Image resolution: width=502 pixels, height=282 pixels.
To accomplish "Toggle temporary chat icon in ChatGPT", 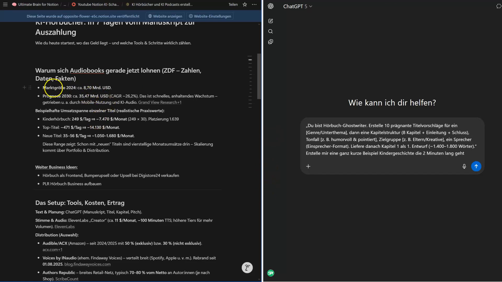I will (x=499, y=6).
